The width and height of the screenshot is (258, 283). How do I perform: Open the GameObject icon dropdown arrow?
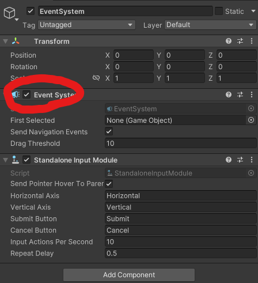[17, 20]
